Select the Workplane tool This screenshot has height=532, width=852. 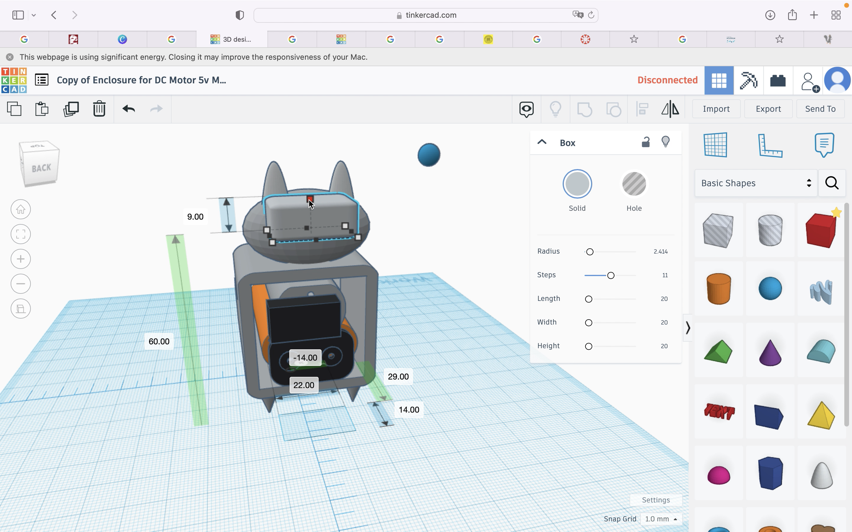[x=715, y=145]
